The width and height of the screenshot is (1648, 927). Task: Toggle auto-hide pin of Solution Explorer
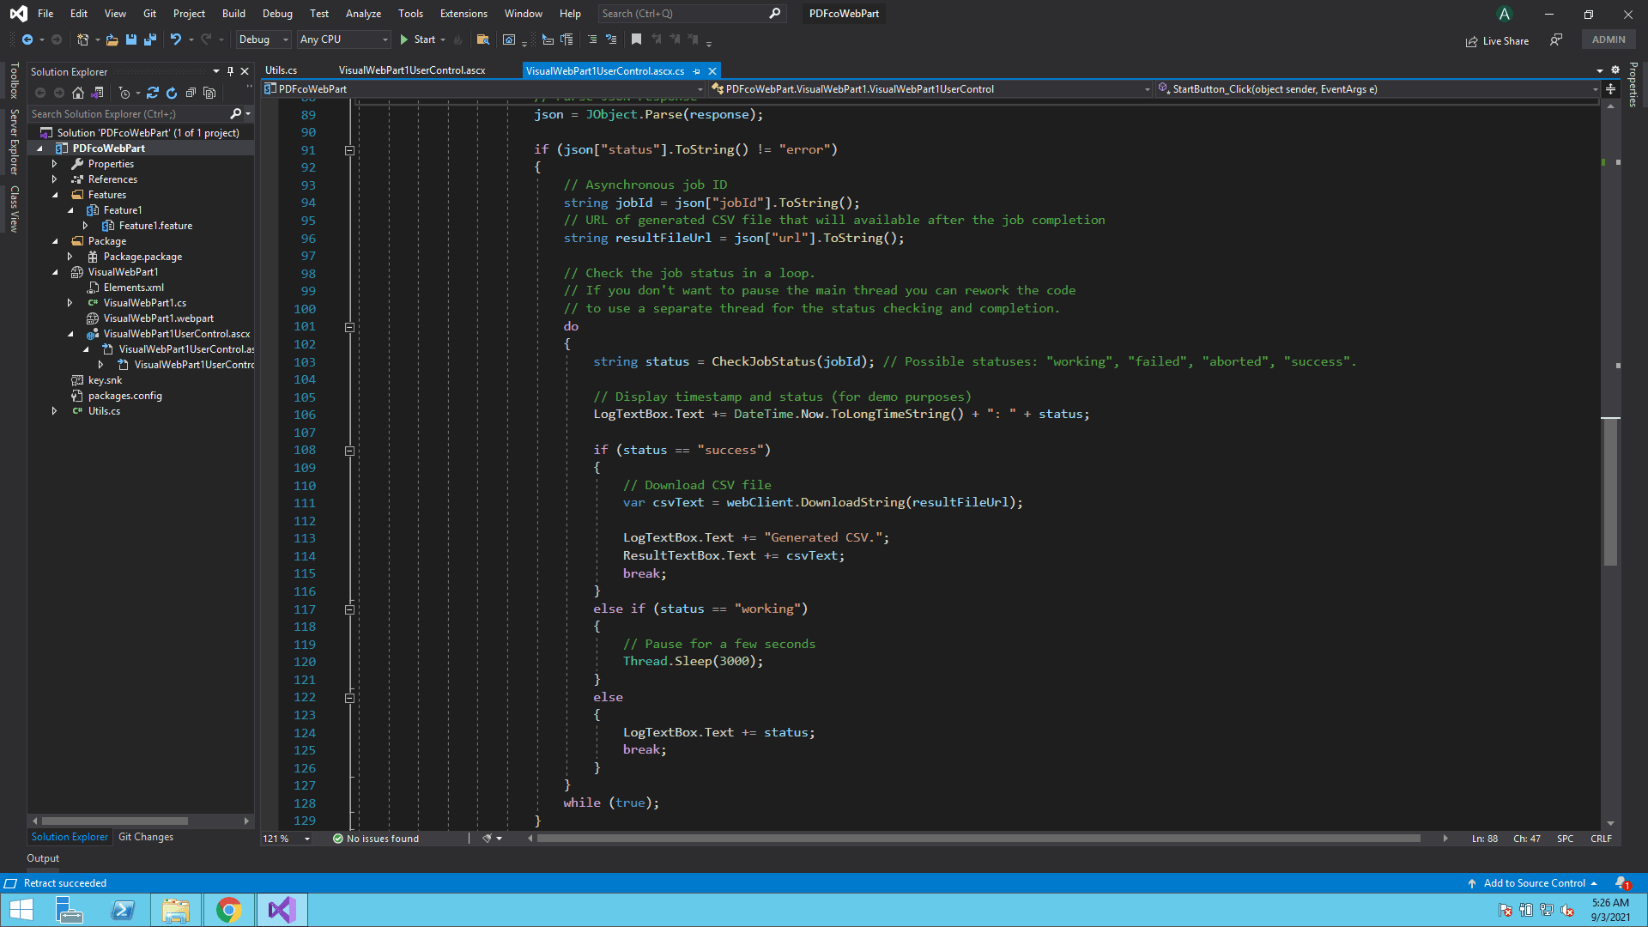pos(230,71)
